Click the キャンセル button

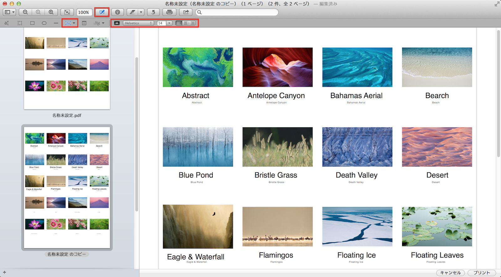(x=450, y=273)
